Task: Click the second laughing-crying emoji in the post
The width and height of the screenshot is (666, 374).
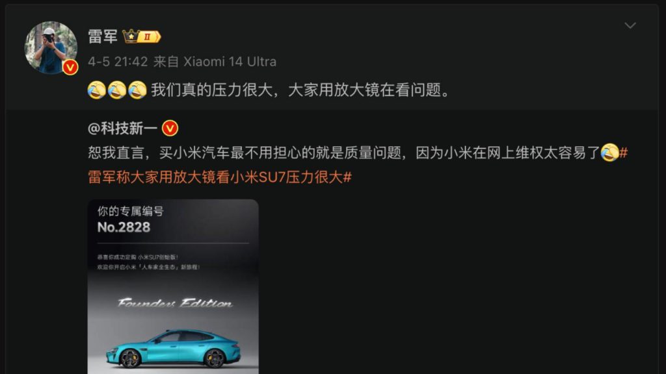Action: tap(117, 90)
